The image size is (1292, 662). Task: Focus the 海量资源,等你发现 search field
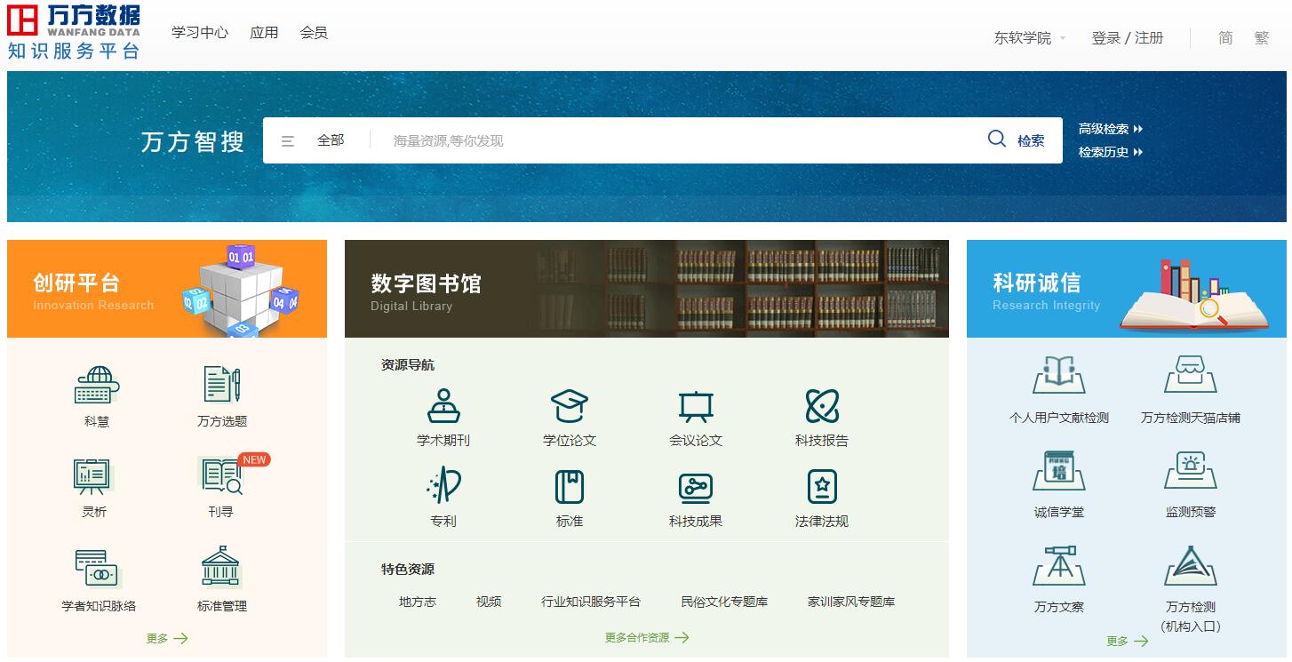pyautogui.click(x=675, y=140)
